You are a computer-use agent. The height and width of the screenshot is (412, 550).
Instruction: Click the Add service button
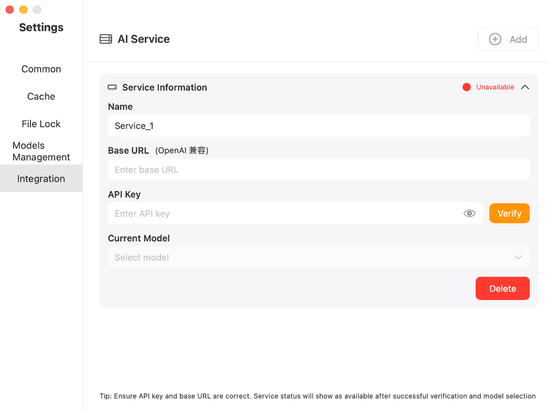coord(508,39)
